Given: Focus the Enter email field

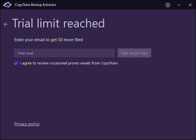Looking at the screenshot, I should [x=64, y=53].
